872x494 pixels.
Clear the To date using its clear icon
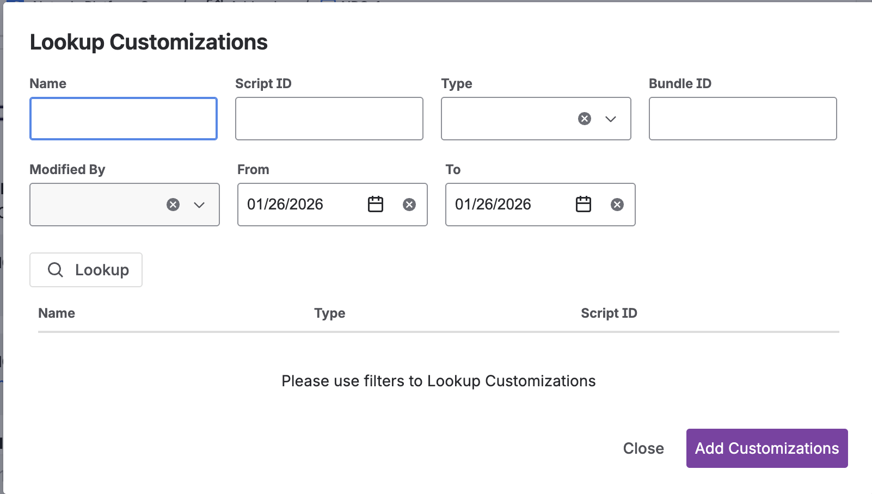tap(617, 205)
